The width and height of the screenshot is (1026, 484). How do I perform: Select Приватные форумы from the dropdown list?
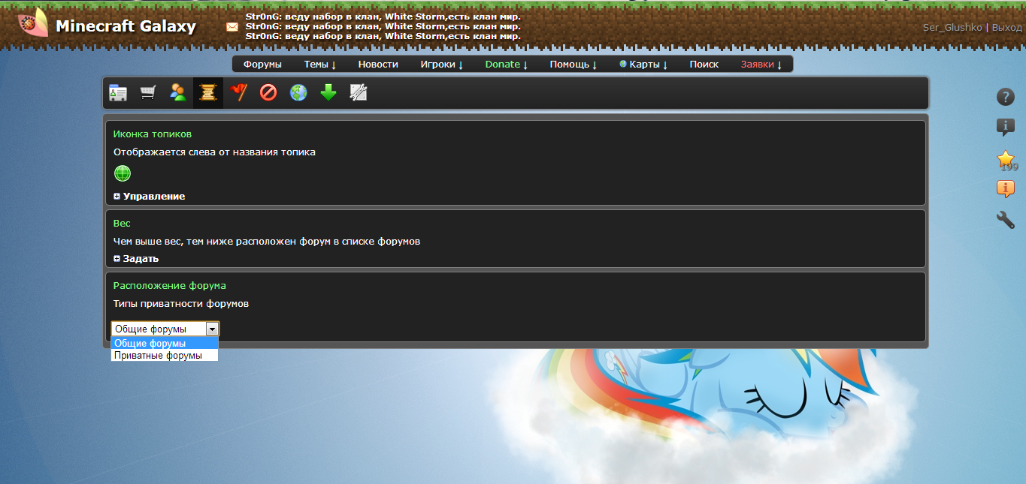click(x=159, y=356)
